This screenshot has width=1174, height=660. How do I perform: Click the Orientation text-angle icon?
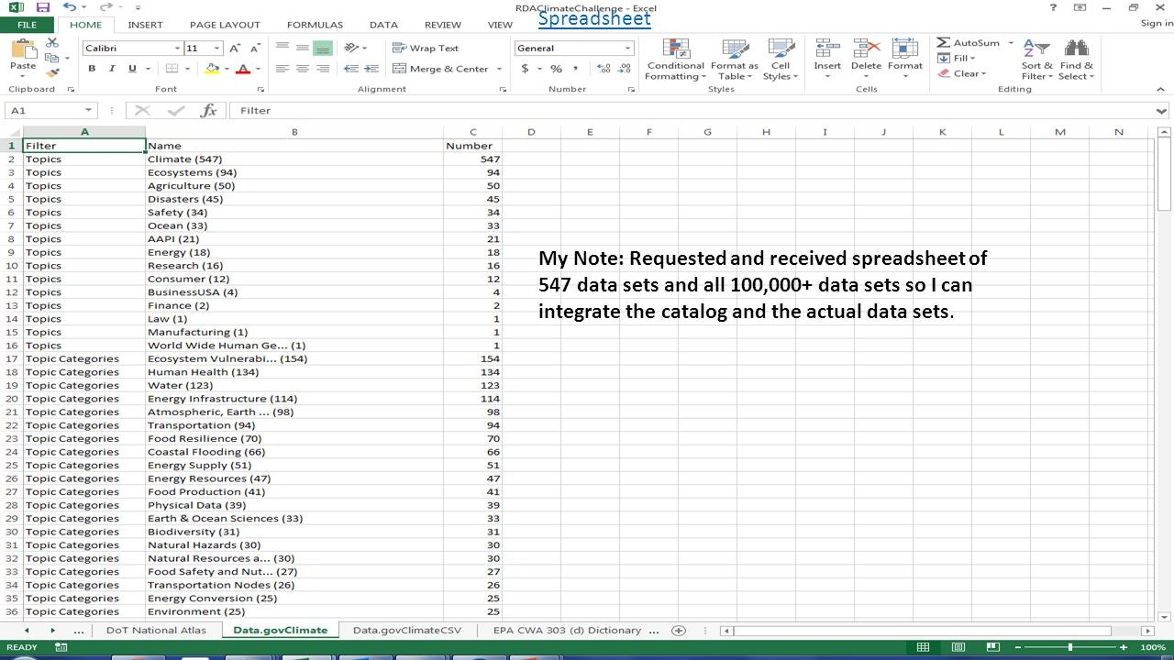pyautogui.click(x=351, y=48)
